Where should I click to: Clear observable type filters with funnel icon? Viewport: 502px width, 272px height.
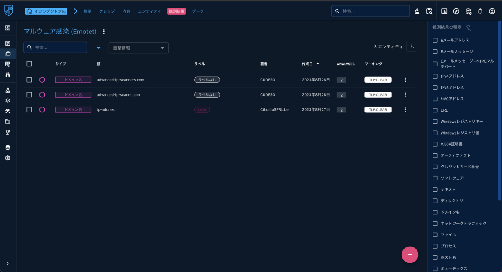(x=468, y=28)
